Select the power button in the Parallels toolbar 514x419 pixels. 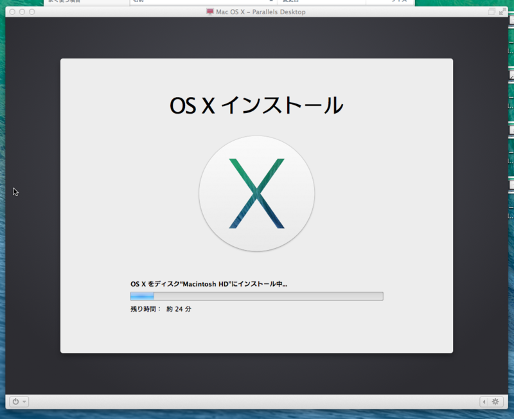pyautogui.click(x=16, y=401)
